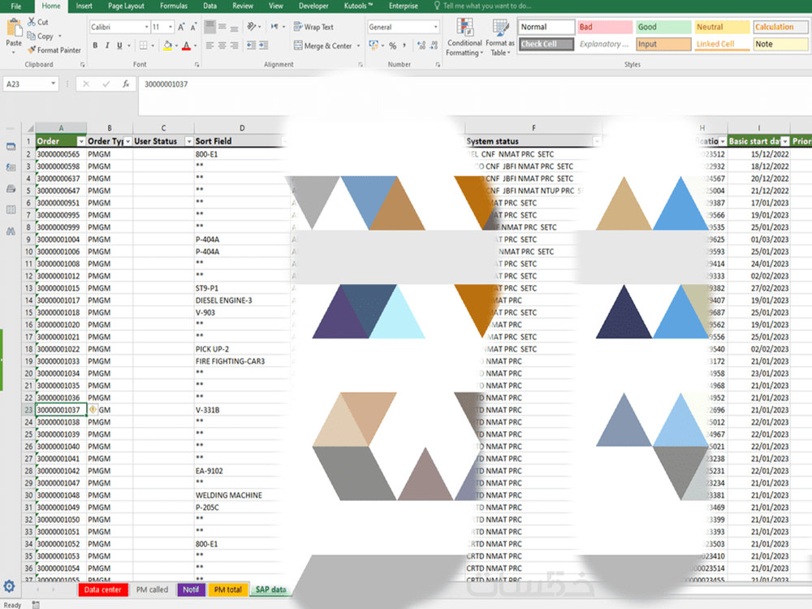This screenshot has width=812, height=609.
Task: Switch to the Data tab
Action: 209,6
